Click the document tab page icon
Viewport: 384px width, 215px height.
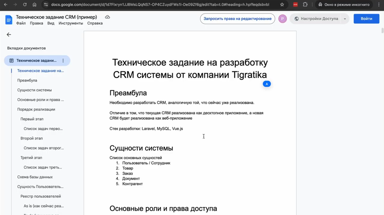coord(12,61)
